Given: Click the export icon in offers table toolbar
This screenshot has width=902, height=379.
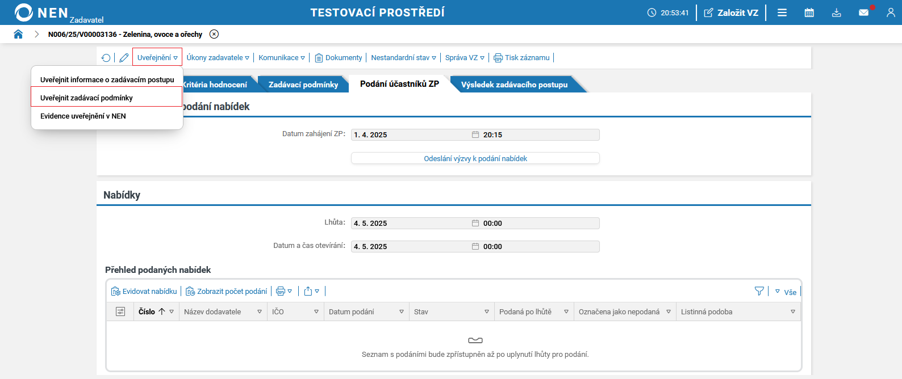Looking at the screenshot, I should pyautogui.click(x=308, y=291).
